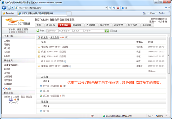Click the envelope icon for 杨波 日总结
The width and height of the screenshot is (172, 119).
tap(39, 57)
